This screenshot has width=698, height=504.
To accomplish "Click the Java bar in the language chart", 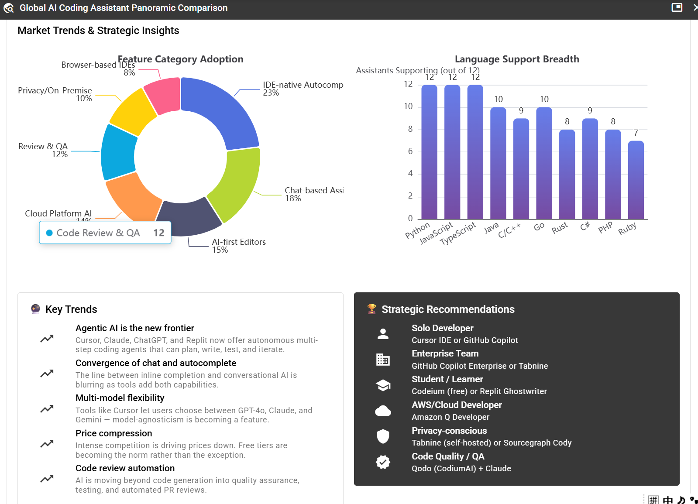I will point(498,163).
